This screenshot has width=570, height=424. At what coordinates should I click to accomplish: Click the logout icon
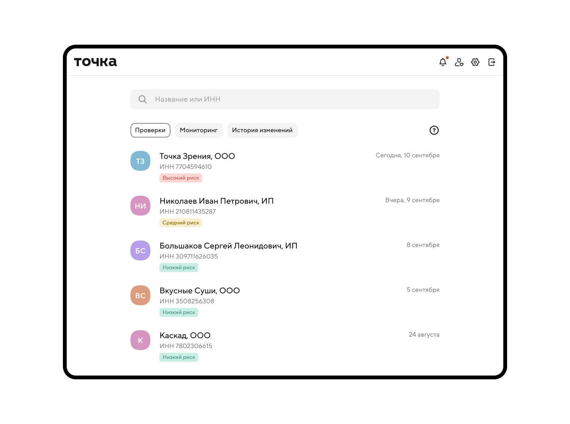[x=492, y=62]
